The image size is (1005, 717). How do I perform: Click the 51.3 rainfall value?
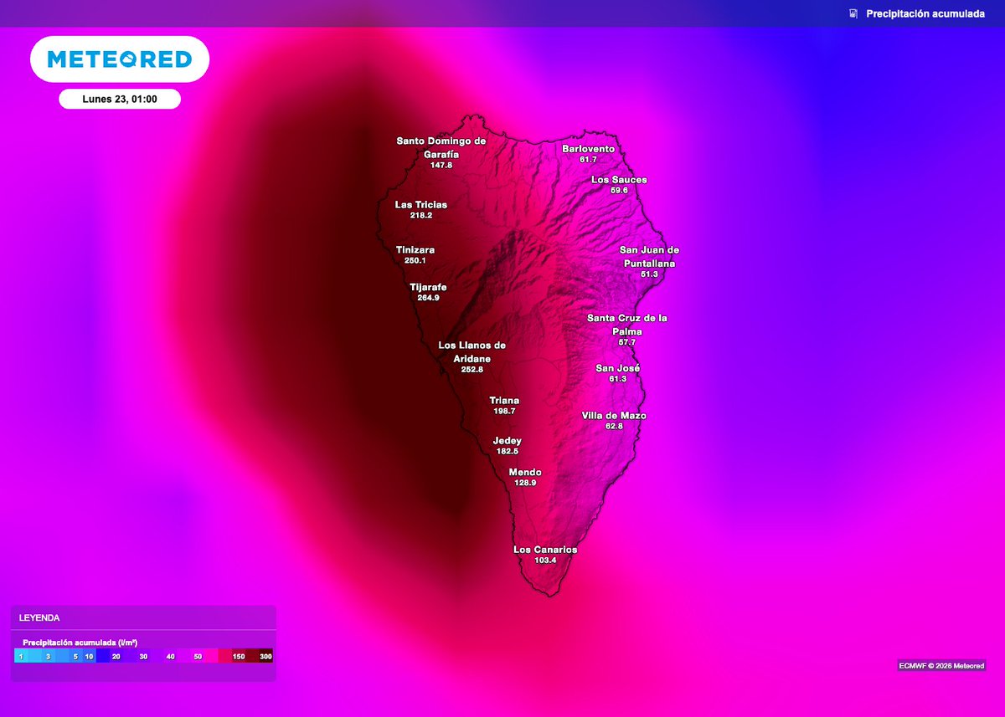(x=649, y=274)
